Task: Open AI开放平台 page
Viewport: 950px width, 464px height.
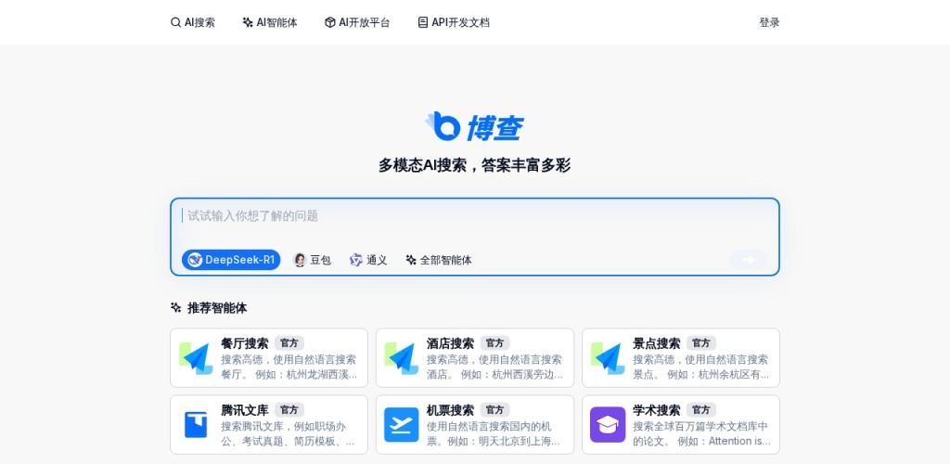Action: tap(357, 22)
